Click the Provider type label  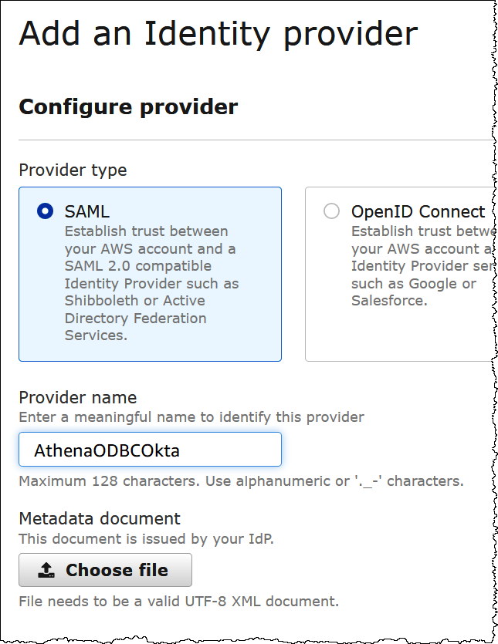[73, 170]
